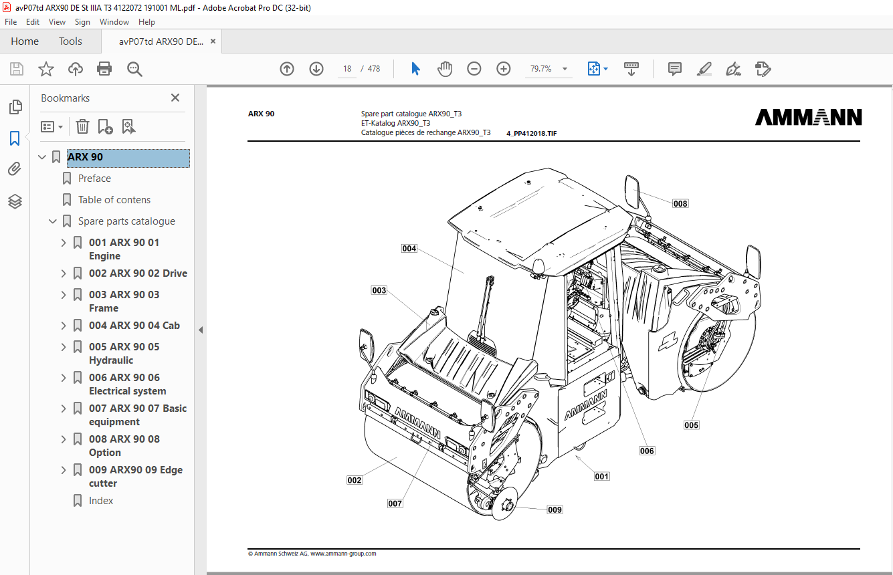The height and width of the screenshot is (575, 893).
Task: Toggle the Bookmarks panel icon
Action: coord(15,138)
